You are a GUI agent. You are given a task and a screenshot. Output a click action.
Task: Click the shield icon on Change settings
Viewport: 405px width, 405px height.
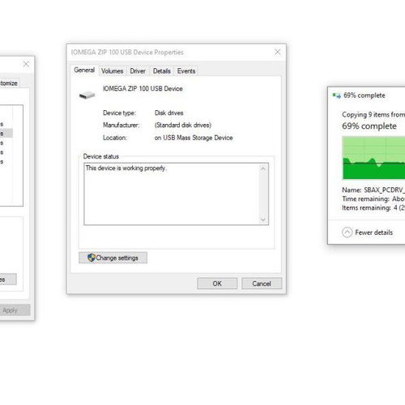[92, 258]
